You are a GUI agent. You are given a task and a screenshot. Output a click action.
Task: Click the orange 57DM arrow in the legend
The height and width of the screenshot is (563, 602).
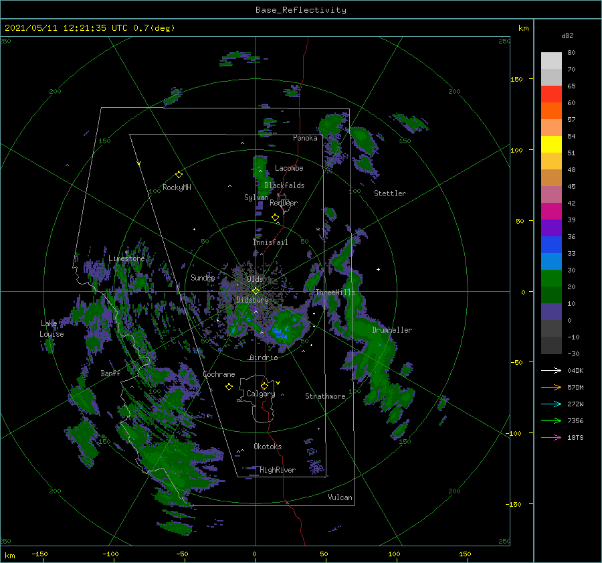tap(551, 388)
